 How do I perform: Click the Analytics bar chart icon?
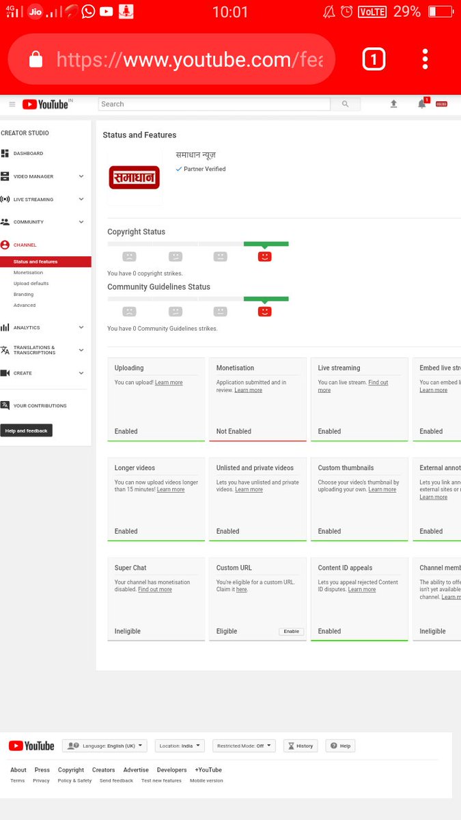pyautogui.click(x=5, y=327)
